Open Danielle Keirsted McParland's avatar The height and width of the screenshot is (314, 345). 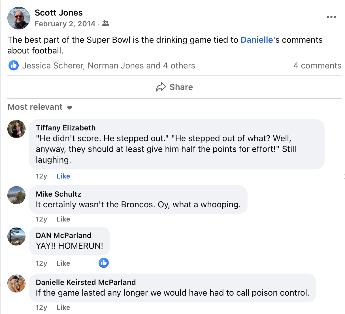click(16, 283)
